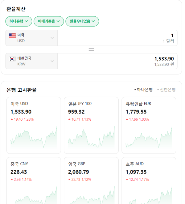Click the GBP trend chart thumbnail
This screenshot has width=185, height=204.
point(91,195)
